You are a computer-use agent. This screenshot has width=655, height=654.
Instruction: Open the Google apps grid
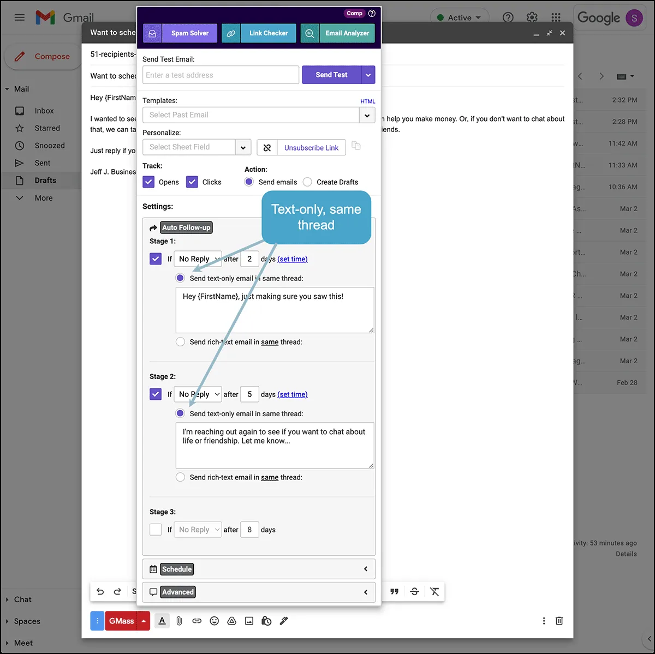556,17
